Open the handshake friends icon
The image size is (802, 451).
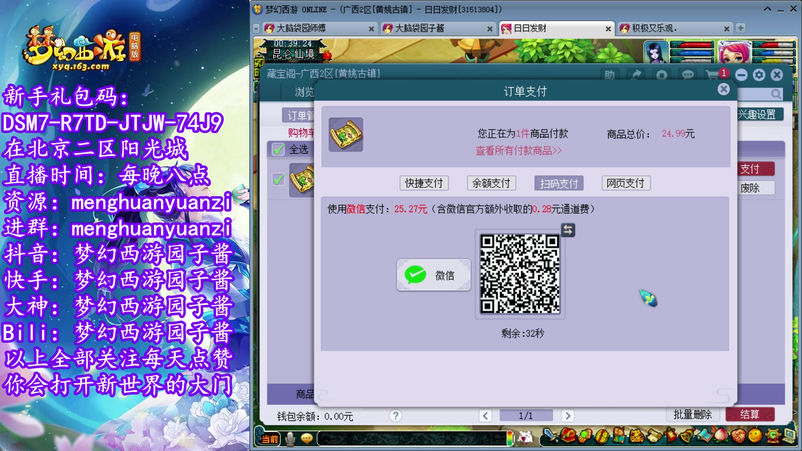point(738,436)
